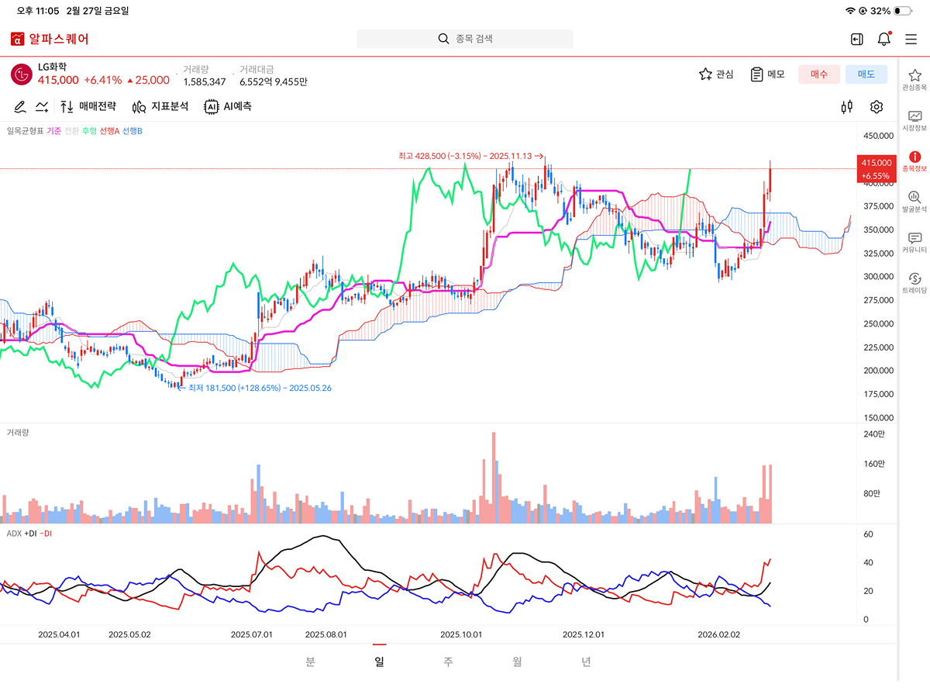Open 발굴분석 in the right sidebar
Image resolution: width=930 pixels, height=698 pixels.
(914, 202)
